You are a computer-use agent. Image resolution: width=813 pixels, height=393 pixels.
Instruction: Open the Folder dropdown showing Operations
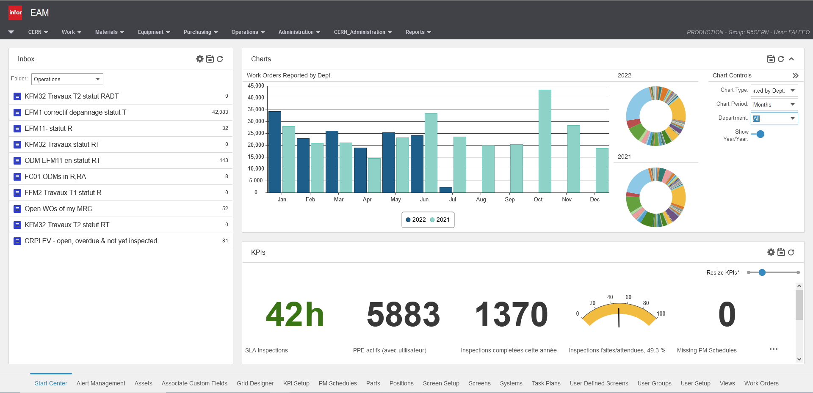coord(67,79)
